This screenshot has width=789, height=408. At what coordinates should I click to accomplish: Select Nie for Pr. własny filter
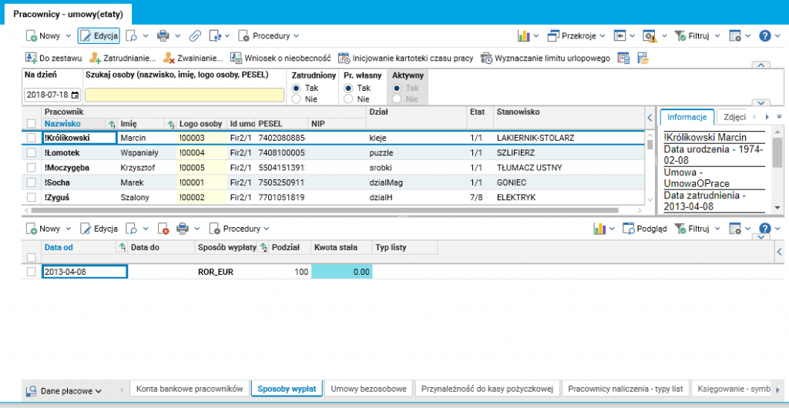348,99
